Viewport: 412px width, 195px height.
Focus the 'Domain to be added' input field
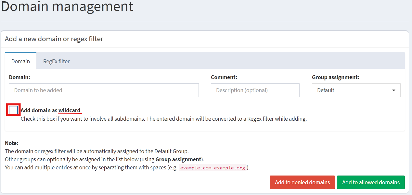[104, 90]
